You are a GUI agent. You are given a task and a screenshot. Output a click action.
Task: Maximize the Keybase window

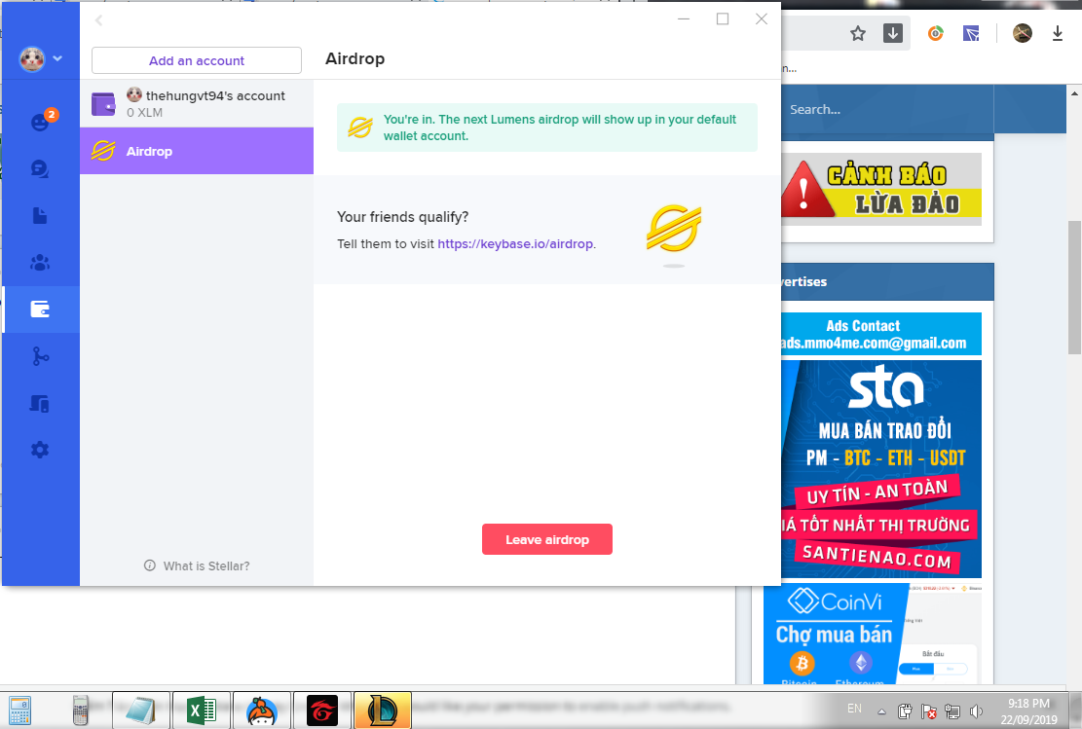point(723,19)
